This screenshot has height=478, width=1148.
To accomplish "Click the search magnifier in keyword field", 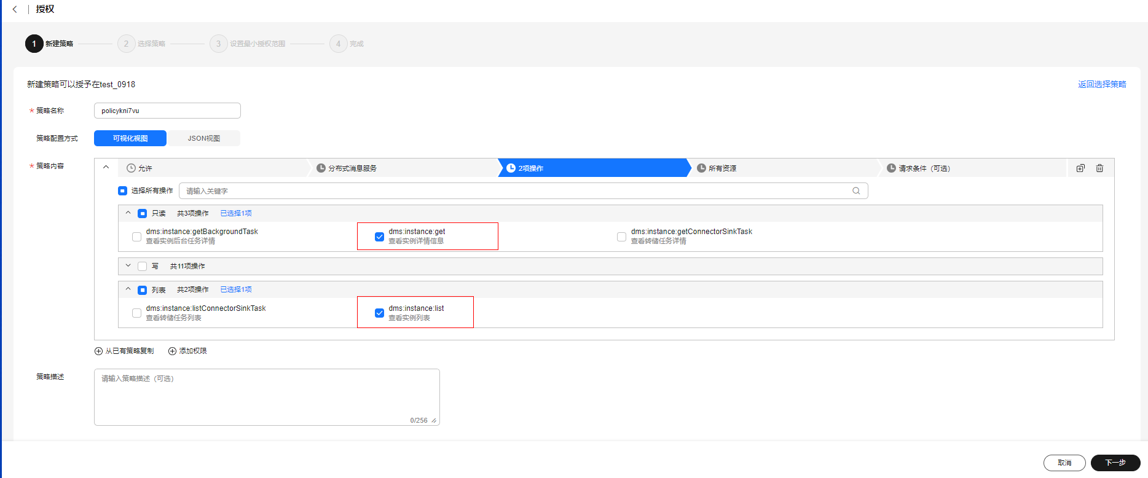I will pos(856,191).
